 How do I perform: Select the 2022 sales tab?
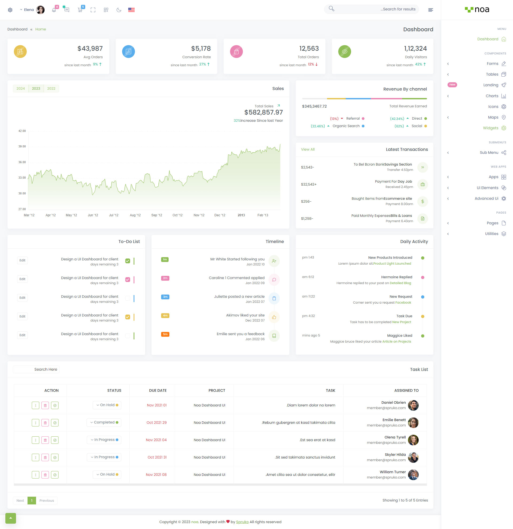coord(51,89)
